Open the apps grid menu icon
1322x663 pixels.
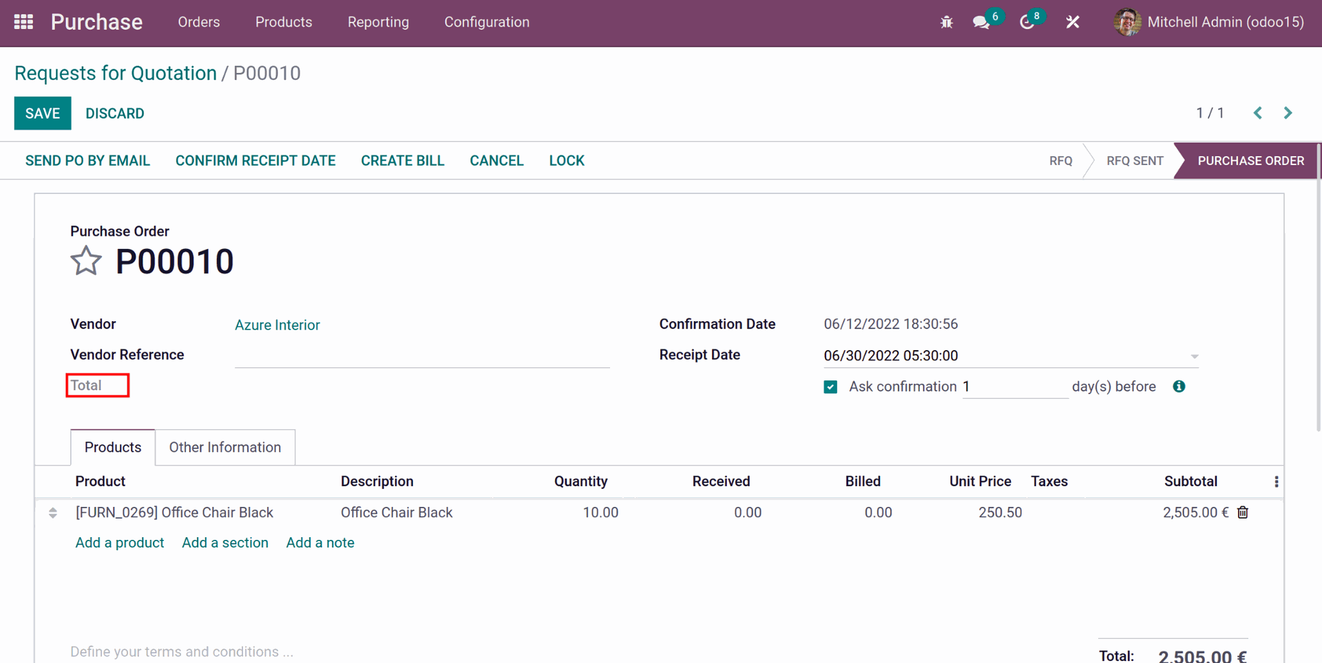click(23, 22)
